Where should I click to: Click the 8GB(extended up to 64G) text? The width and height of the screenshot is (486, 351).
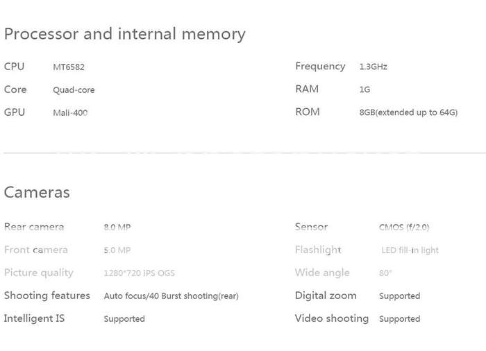(x=408, y=112)
